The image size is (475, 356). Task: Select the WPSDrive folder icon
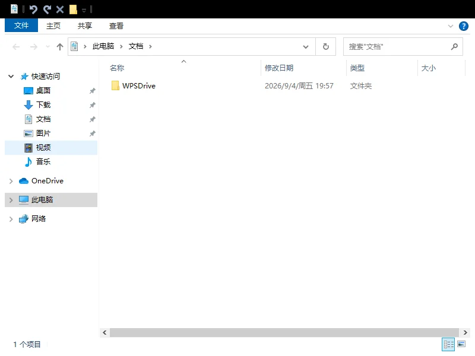115,85
